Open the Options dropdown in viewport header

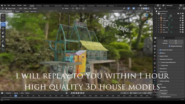148,12
